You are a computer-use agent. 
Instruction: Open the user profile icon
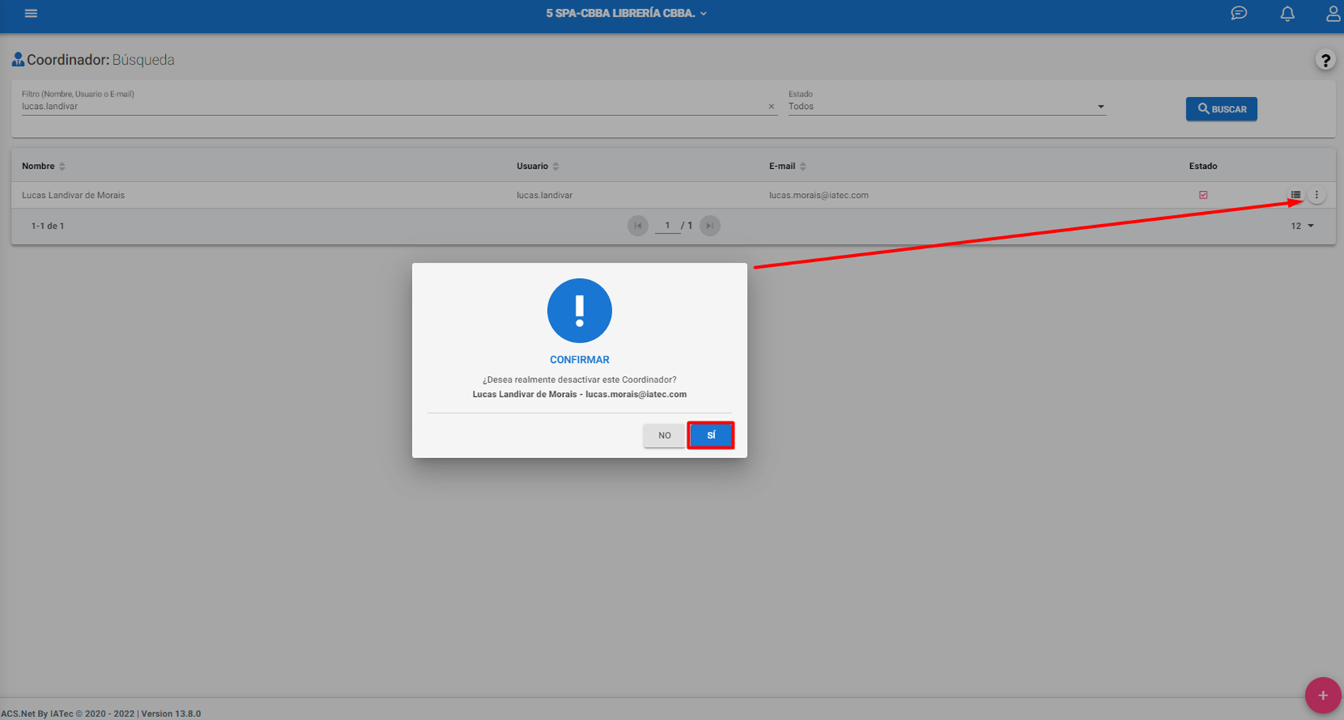pos(1333,13)
